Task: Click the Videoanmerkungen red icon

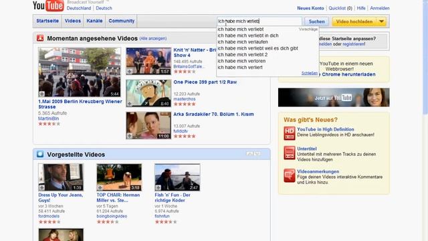Action: coord(290,175)
